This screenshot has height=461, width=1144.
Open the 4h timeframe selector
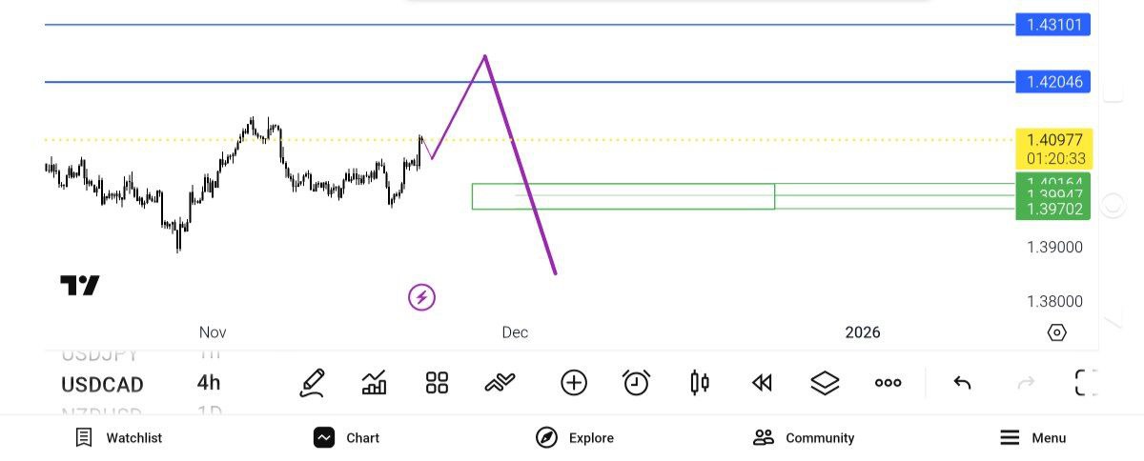208,384
